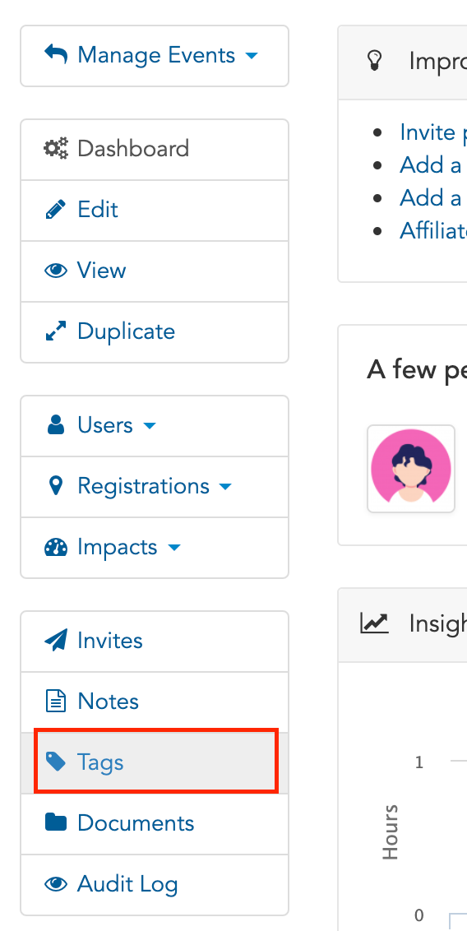
Task: Click the Tags tag icon
Action: tap(56, 762)
